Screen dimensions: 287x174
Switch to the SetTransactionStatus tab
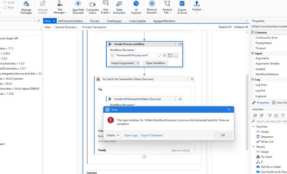coord(70,21)
